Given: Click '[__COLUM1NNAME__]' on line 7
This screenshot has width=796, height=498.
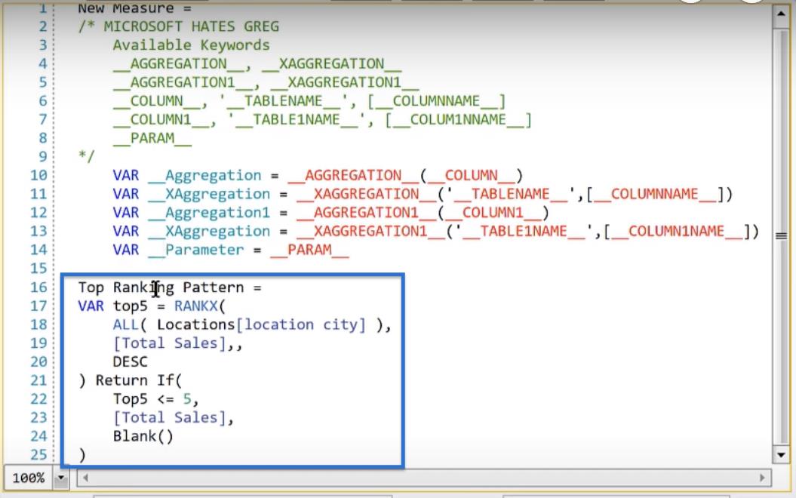Looking at the screenshot, I should [458, 120].
